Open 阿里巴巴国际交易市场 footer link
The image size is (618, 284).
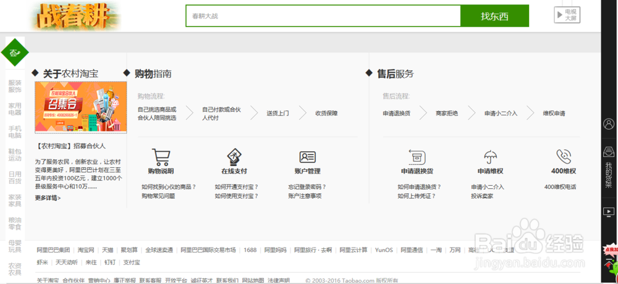tap(208, 250)
